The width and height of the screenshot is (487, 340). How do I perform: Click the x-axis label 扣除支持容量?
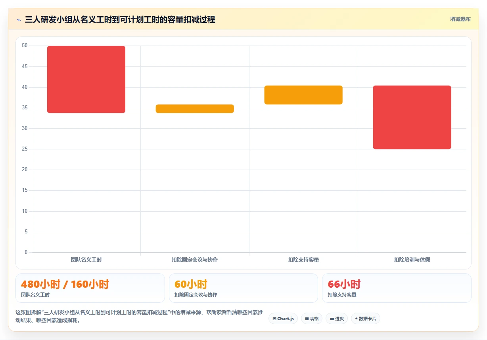[x=303, y=260]
